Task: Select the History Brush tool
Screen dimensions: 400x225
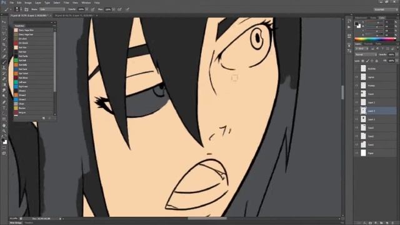Action: click(x=4, y=73)
